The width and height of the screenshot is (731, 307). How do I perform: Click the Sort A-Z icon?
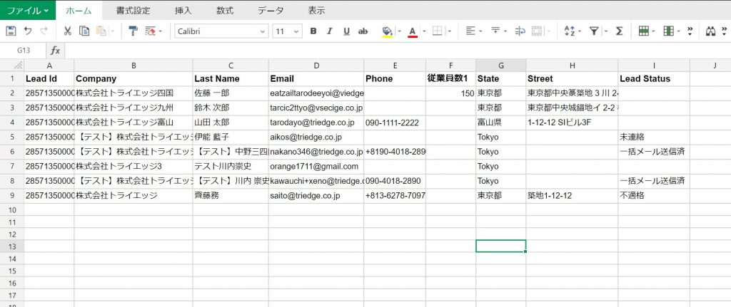(570, 31)
